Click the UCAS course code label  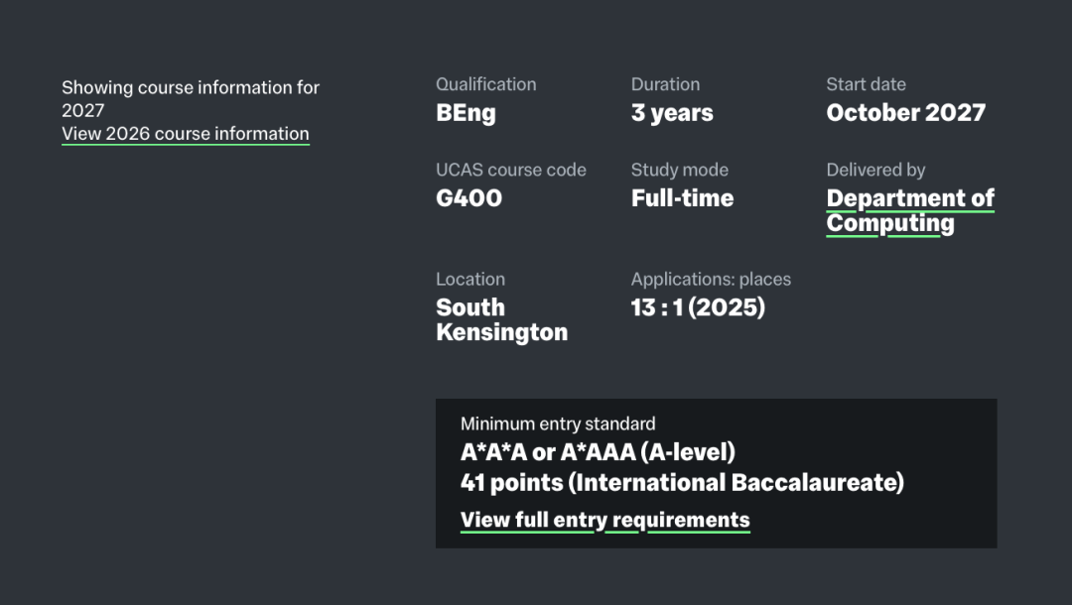point(510,170)
